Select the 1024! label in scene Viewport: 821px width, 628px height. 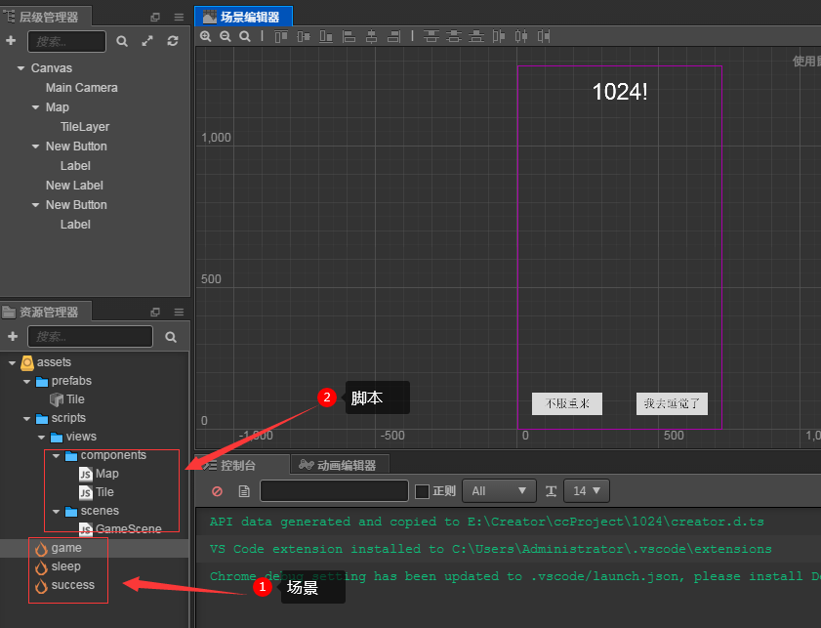(x=620, y=92)
